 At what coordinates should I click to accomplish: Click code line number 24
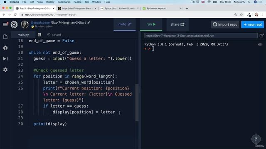(x=20, y=76)
